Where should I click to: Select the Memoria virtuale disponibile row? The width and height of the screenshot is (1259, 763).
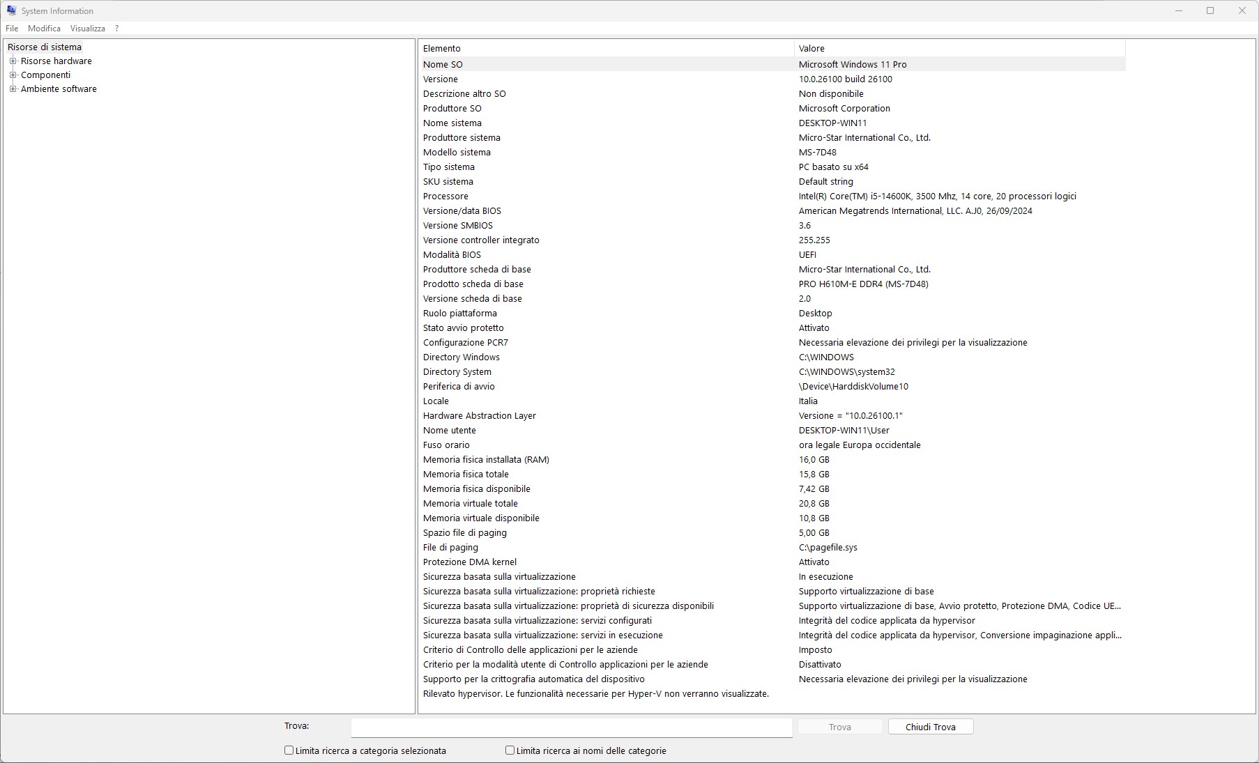click(772, 518)
